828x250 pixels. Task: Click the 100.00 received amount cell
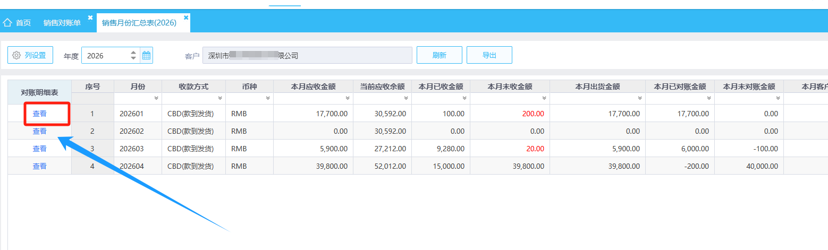click(x=441, y=114)
